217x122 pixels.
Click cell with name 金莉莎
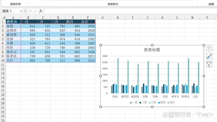click(x=13, y=30)
